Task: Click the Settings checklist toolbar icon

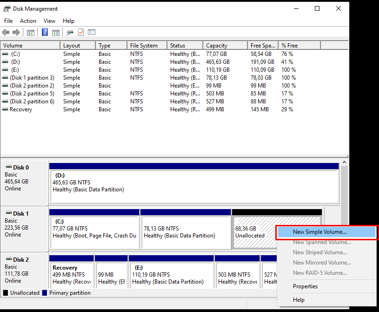Action: point(92,32)
